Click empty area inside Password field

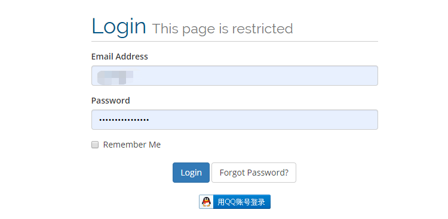[263, 120]
